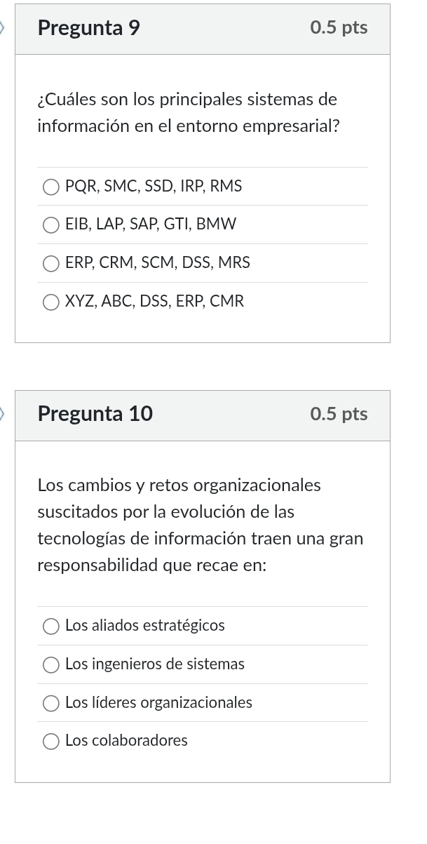Click the answer label text 'Los líderes organizacionales'
This screenshot has width=427, height=844.
pyautogui.click(x=158, y=703)
